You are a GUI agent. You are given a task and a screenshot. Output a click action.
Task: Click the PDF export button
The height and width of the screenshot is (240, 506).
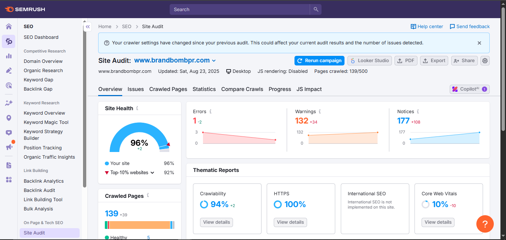(406, 61)
